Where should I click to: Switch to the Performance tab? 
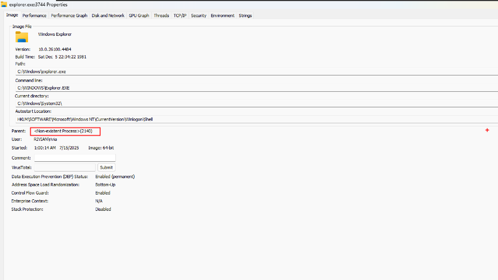tap(34, 16)
